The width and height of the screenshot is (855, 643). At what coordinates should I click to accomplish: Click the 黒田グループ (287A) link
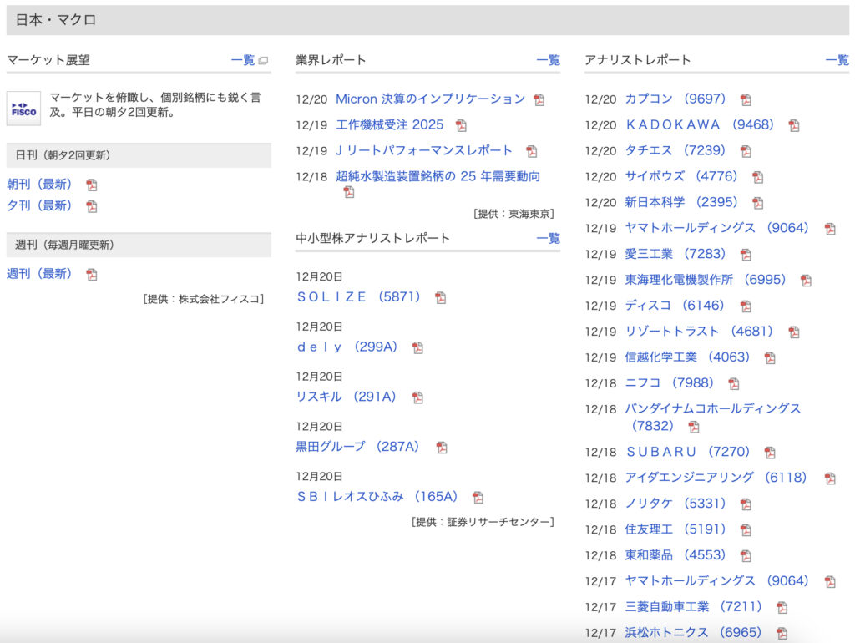tap(358, 447)
